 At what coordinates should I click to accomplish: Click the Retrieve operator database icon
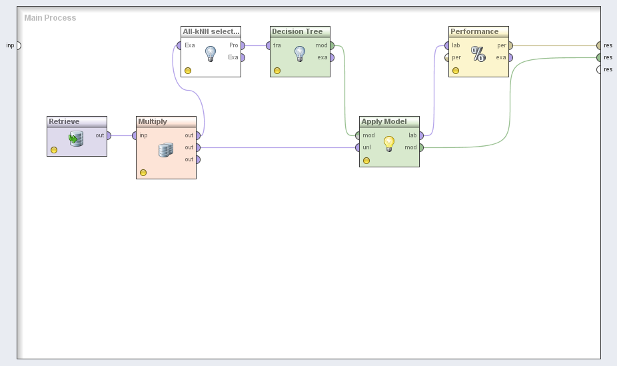(77, 139)
